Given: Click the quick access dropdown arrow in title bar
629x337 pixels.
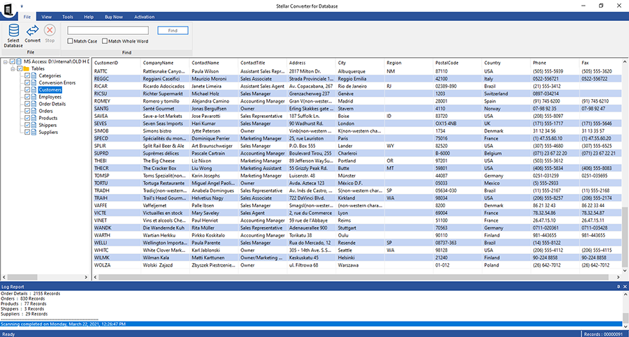Looking at the screenshot, I should click(x=22, y=6).
